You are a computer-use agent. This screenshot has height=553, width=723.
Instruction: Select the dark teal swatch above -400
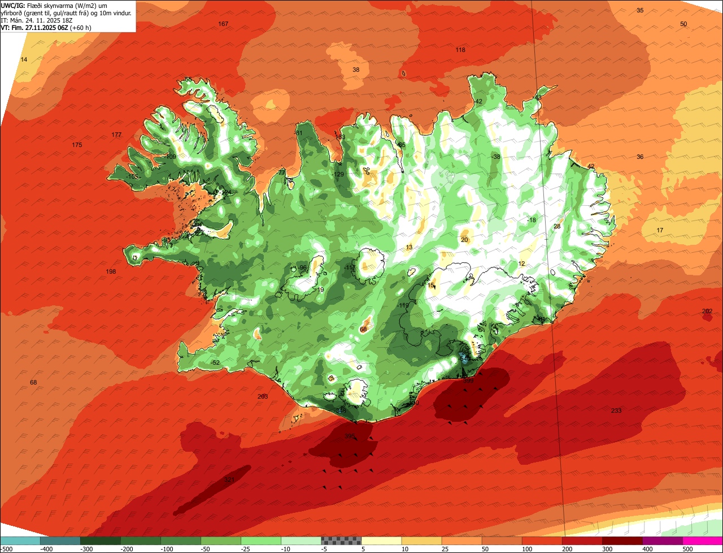(60, 541)
